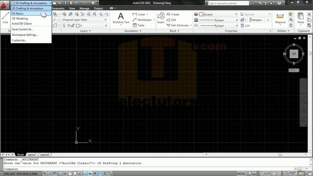Click the Insert block tool

pyautogui.click(x=161, y=18)
